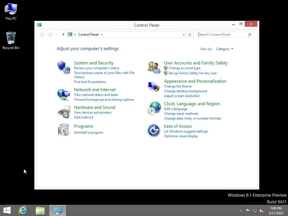
Task: Open User Accounts and Family Safety heading
Action: [196, 63]
